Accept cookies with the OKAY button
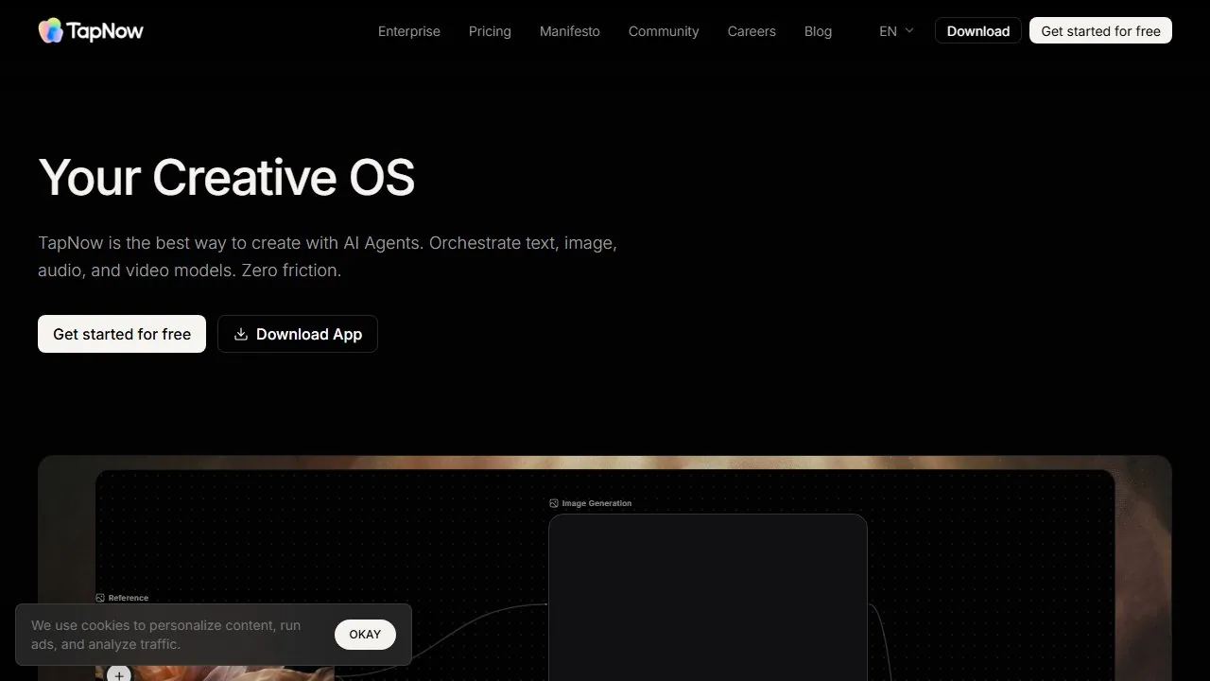Viewport: 1210px width, 681px height. (x=365, y=635)
